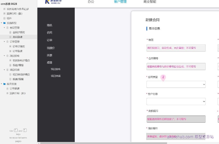This screenshot has width=219, height=144.
Task: Click the 基本信息 section label
Action: tap(154, 28)
